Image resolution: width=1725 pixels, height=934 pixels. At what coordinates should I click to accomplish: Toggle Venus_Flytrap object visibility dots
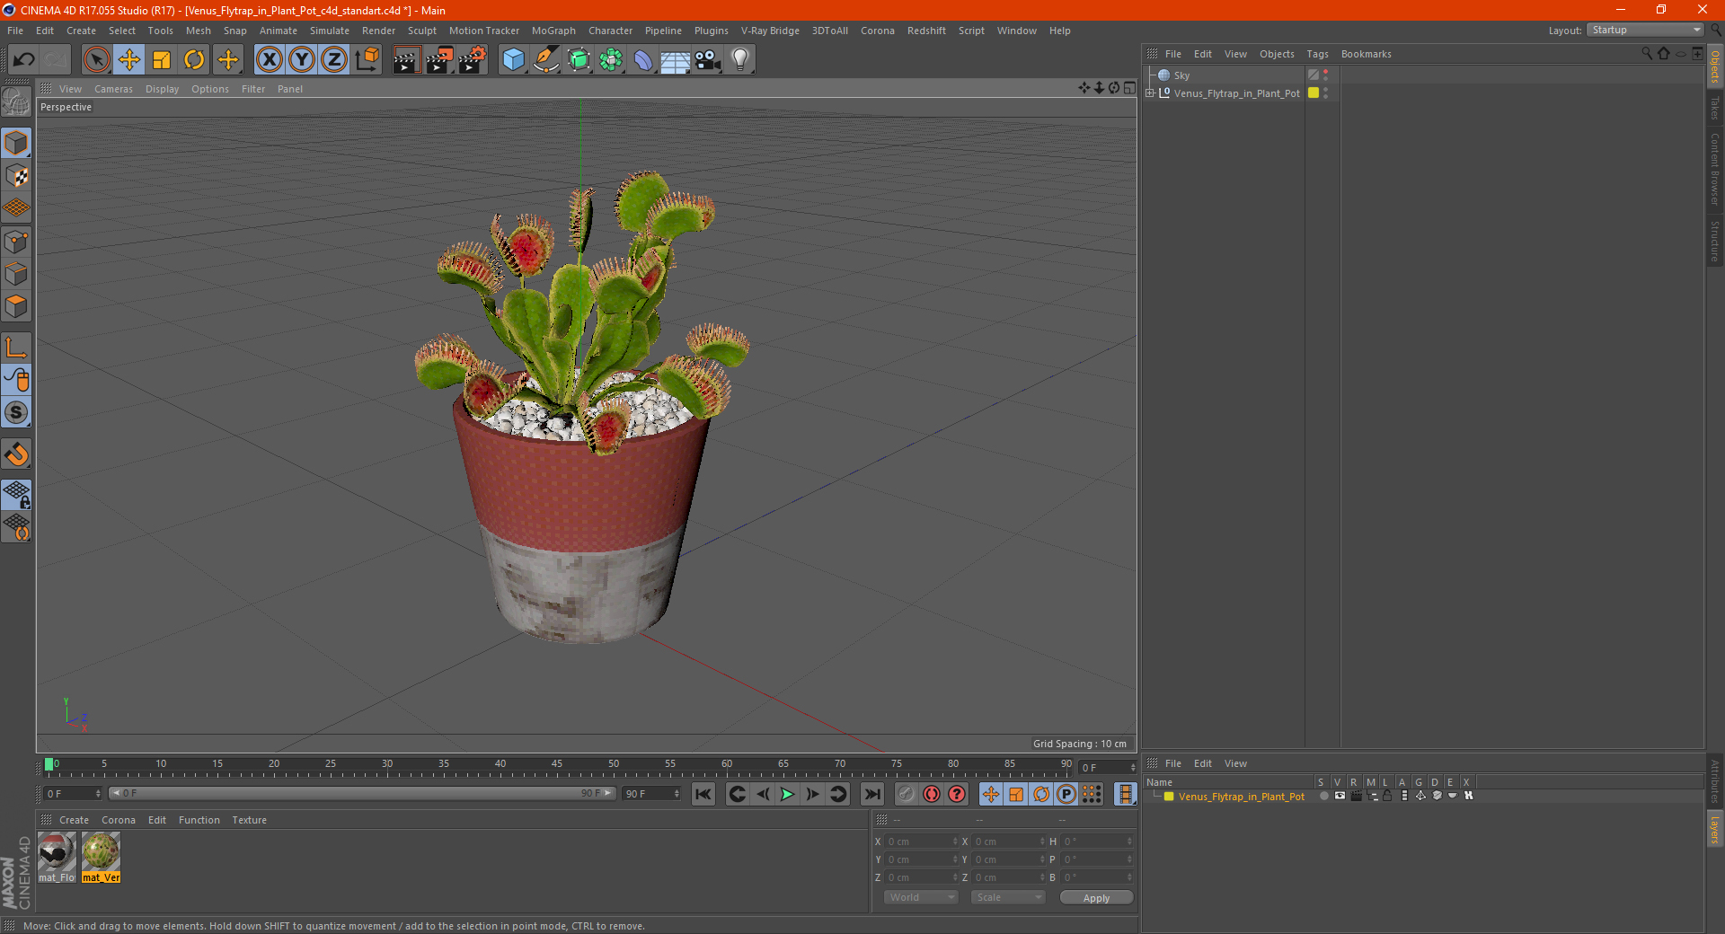(1326, 93)
